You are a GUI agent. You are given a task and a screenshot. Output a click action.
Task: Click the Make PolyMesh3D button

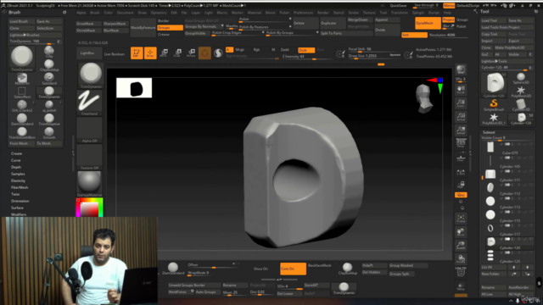tap(514, 47)
